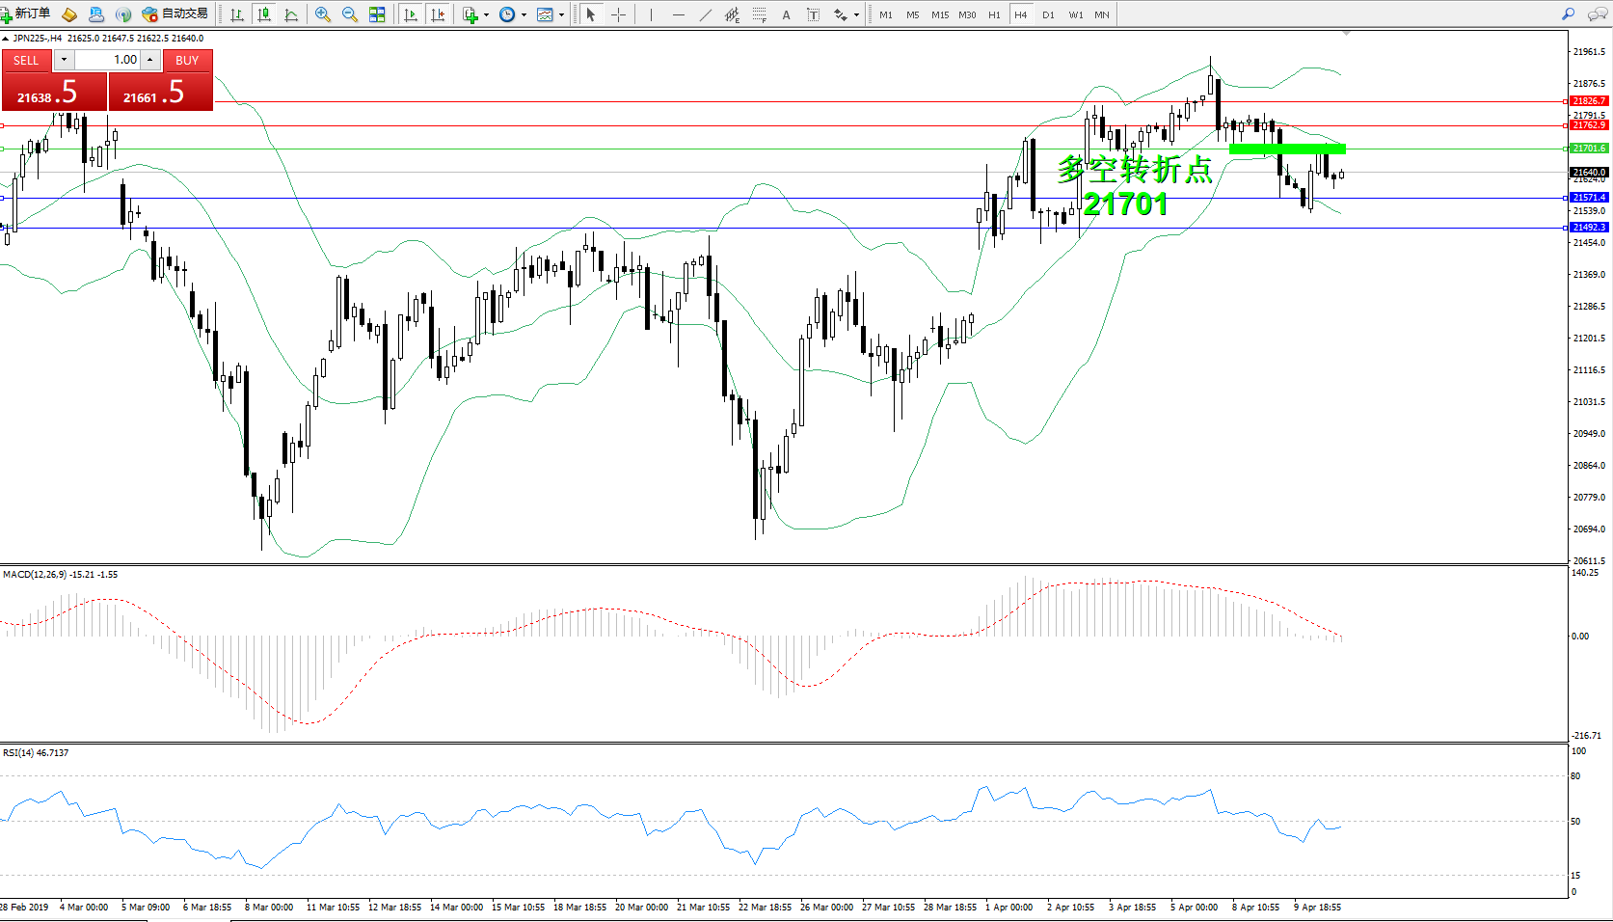Click the zoom out magnifier icon
The height and width of the screenshot is (922, 1613).
[350, 14]
